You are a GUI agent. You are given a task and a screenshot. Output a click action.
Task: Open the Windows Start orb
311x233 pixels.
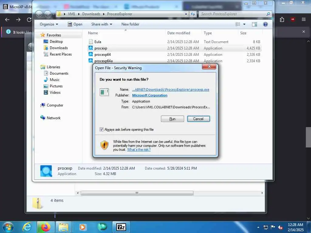point(8,227)
